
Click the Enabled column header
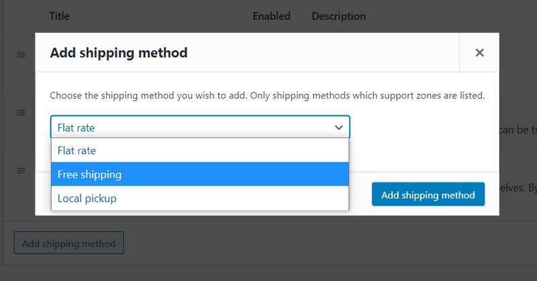pos(272,16)
